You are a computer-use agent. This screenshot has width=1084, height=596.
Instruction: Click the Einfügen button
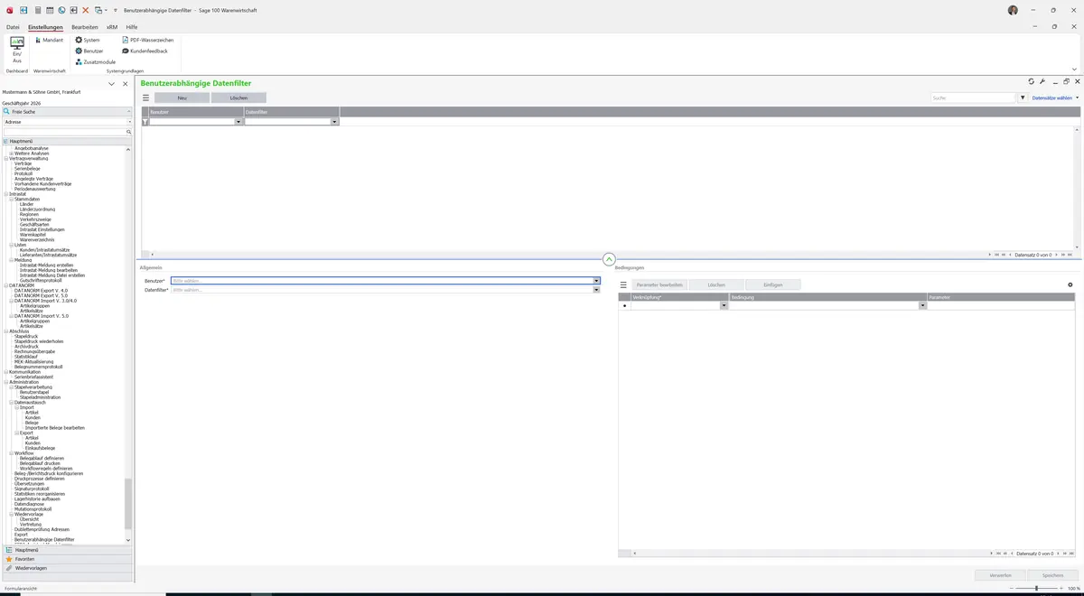click(773, 284)
